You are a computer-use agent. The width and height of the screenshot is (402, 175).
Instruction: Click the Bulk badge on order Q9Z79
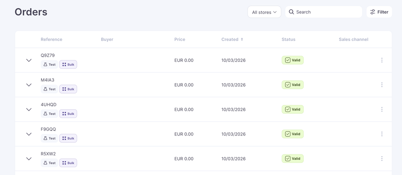68,64
